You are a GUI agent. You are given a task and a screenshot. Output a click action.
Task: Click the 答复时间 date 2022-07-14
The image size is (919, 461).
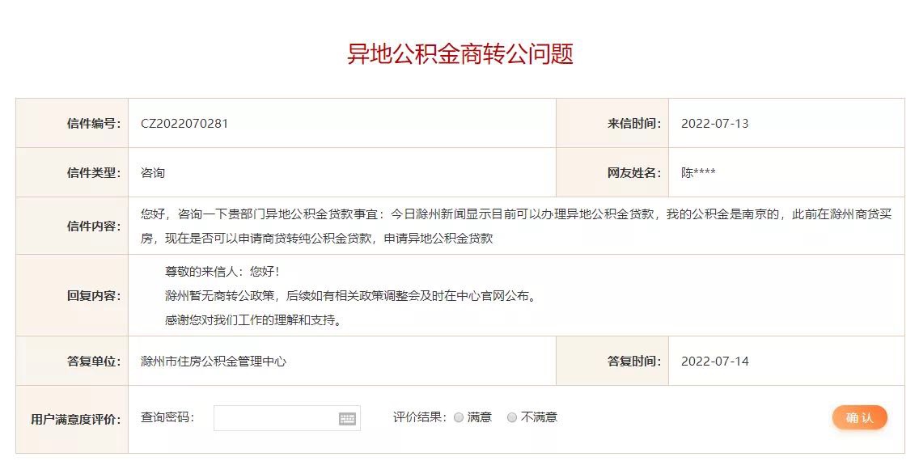(714, 362)
